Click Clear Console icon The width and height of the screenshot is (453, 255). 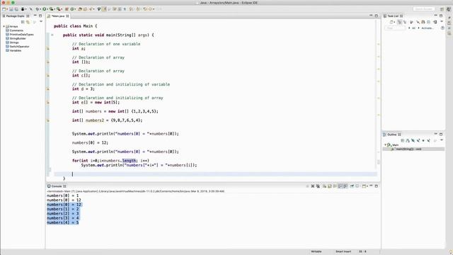(x=325, y=186)
